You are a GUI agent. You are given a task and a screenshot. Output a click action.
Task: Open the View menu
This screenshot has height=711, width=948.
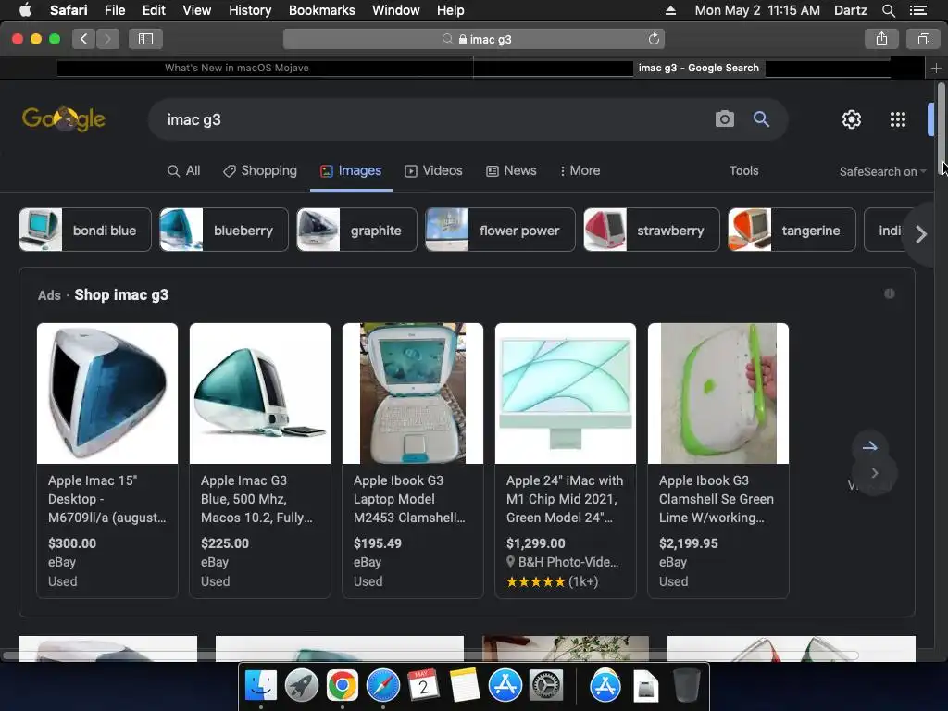pos(196,10)
